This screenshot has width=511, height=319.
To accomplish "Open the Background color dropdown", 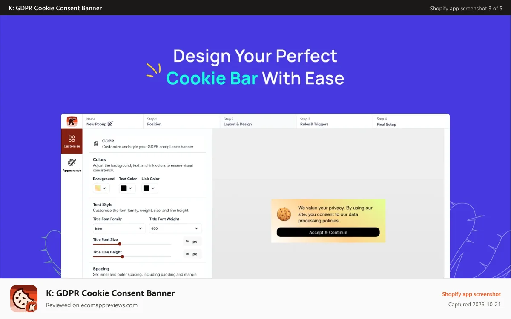I will [101, 188].
